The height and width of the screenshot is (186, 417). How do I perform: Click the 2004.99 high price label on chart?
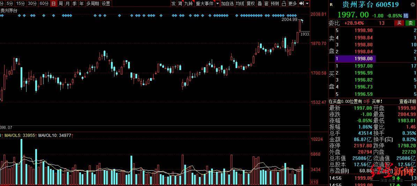point(289,20)
